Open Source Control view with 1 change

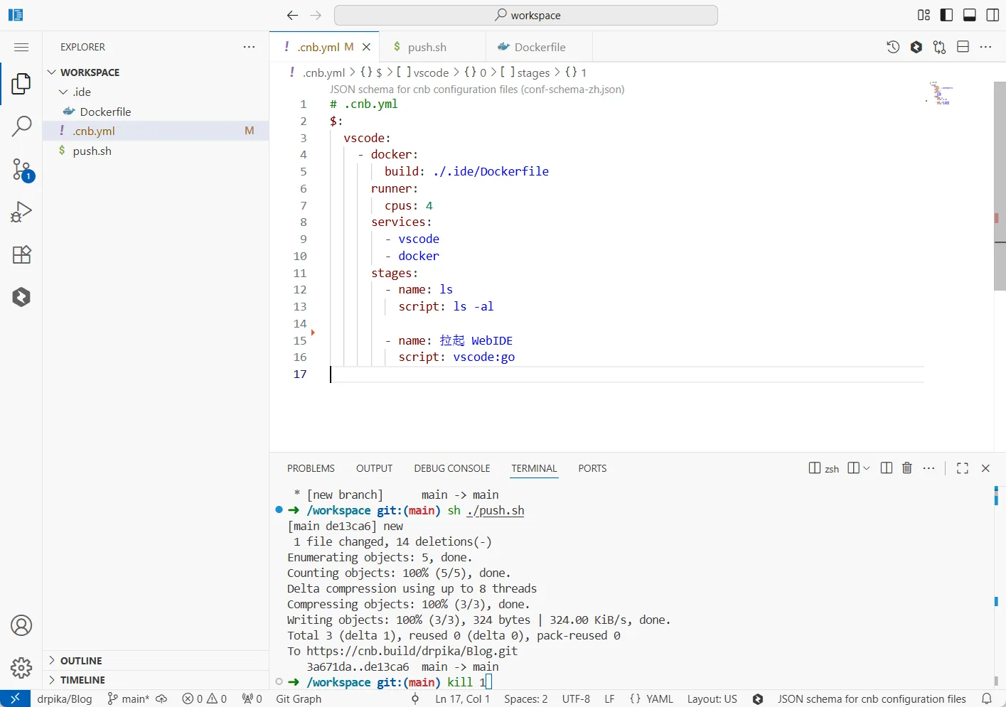pyautogui.click(x=21, y=170)
